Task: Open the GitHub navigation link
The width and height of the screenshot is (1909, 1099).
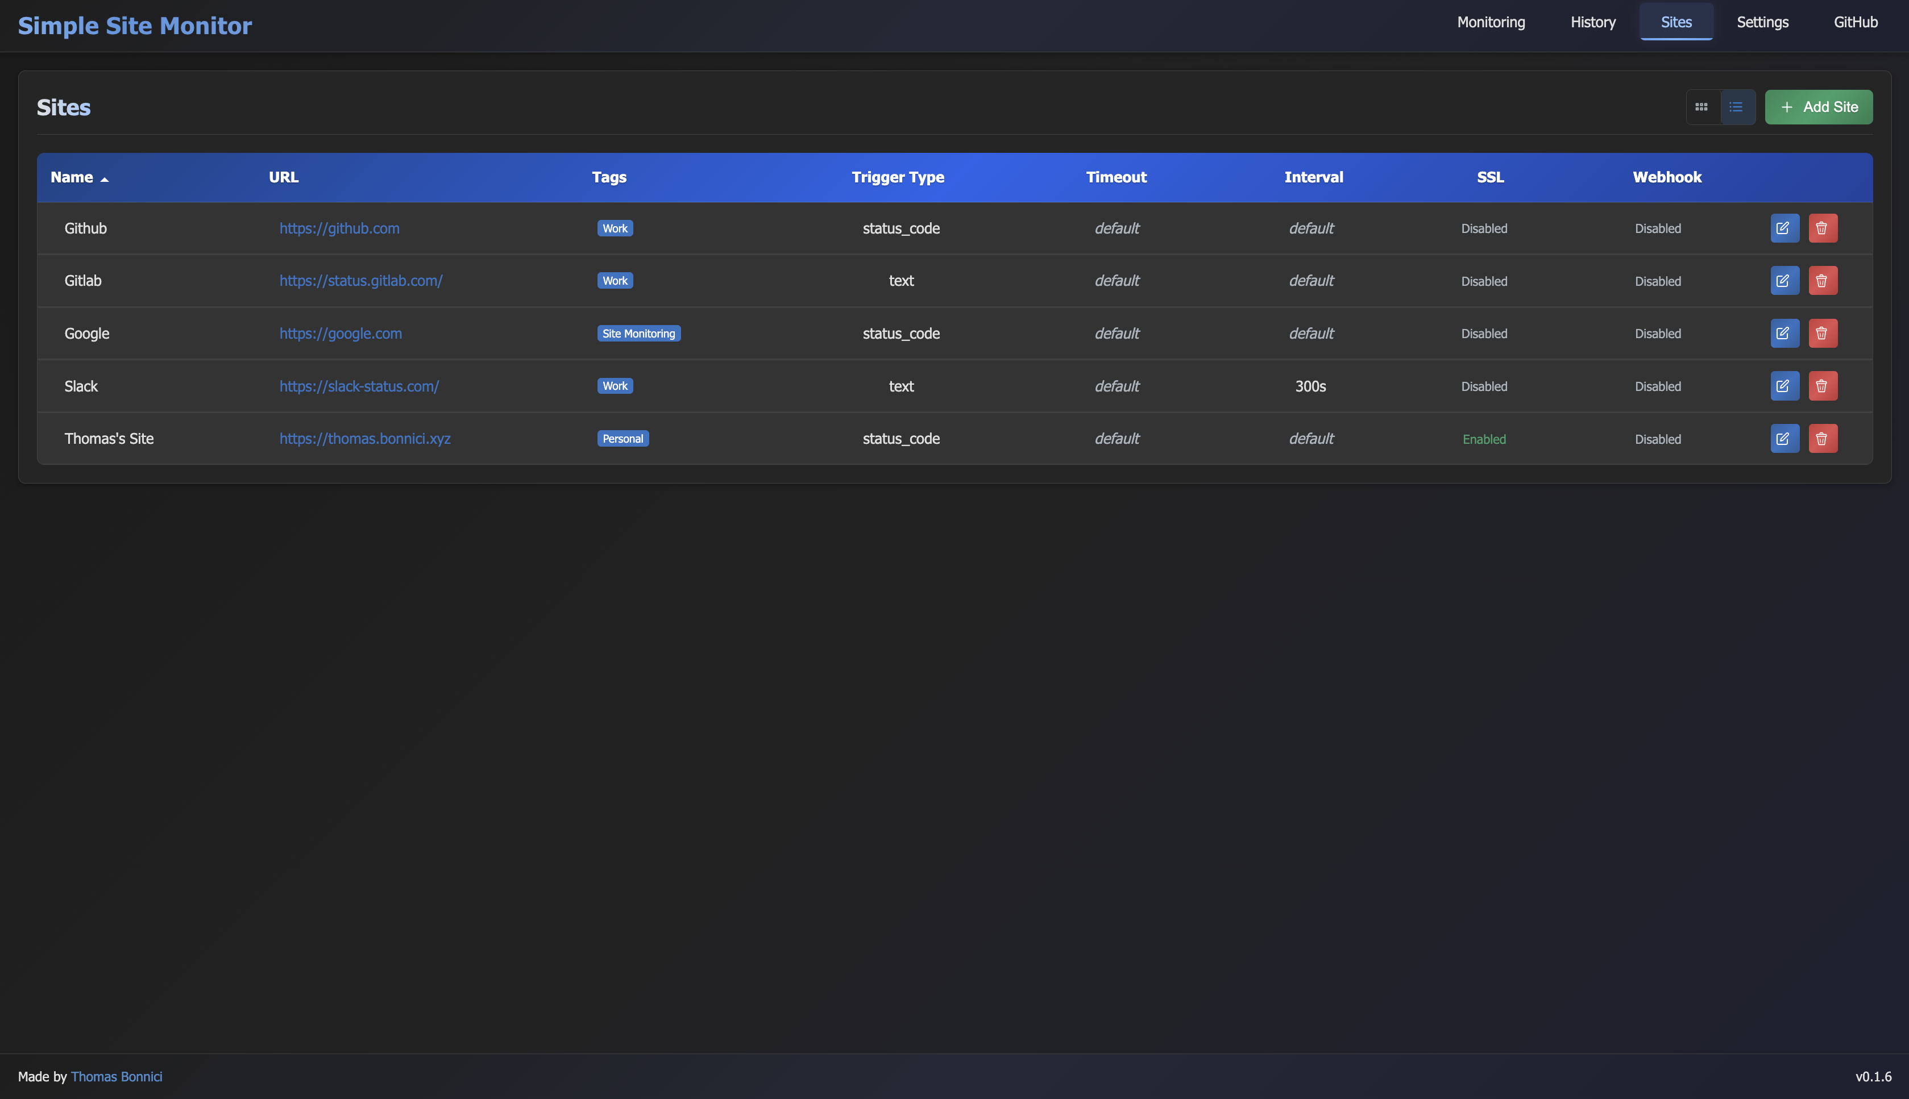Action: pyautogui.click(x=1856, y=22)
